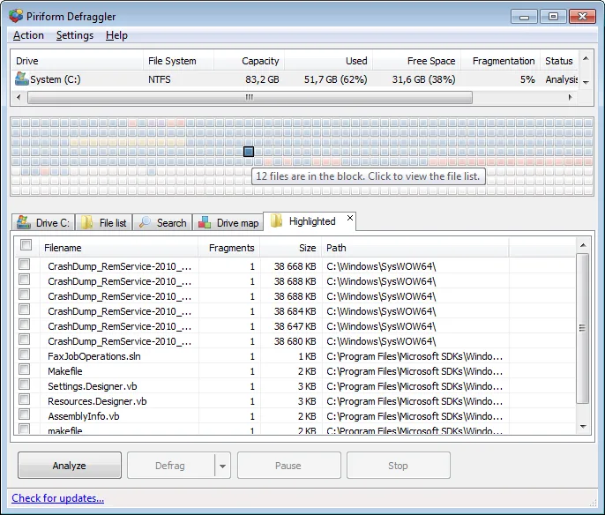Image resolution: width=605 pixels, height=515 pixels.
Task: Open the Defrag button dropdown arrow
Action: pos(222,466)
